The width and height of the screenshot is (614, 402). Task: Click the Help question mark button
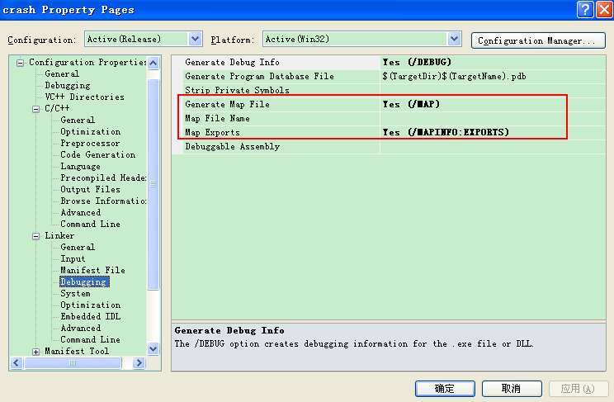click(x=585, y=9)
